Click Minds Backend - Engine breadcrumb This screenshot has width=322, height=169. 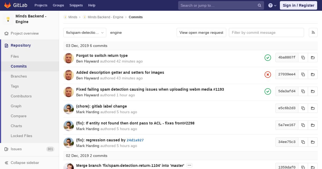point(105,17)
